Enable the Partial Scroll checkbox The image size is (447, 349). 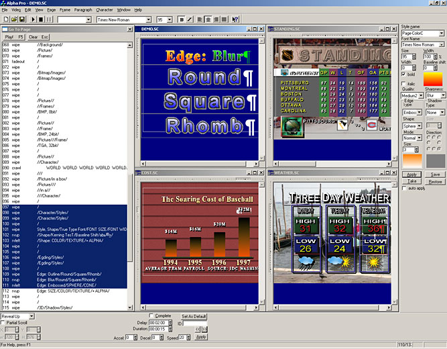coord(4,322)
